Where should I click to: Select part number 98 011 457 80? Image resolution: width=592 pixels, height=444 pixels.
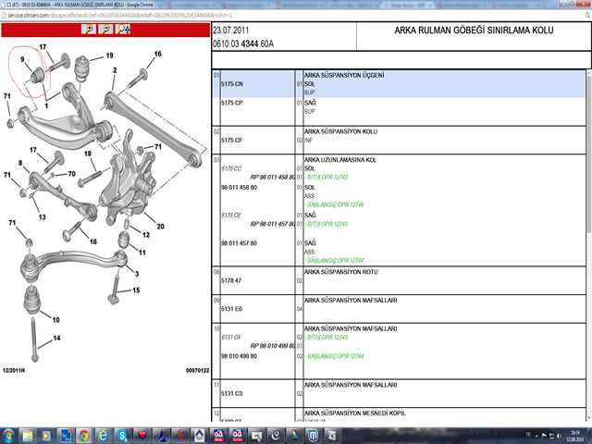[x=239, y=243]
